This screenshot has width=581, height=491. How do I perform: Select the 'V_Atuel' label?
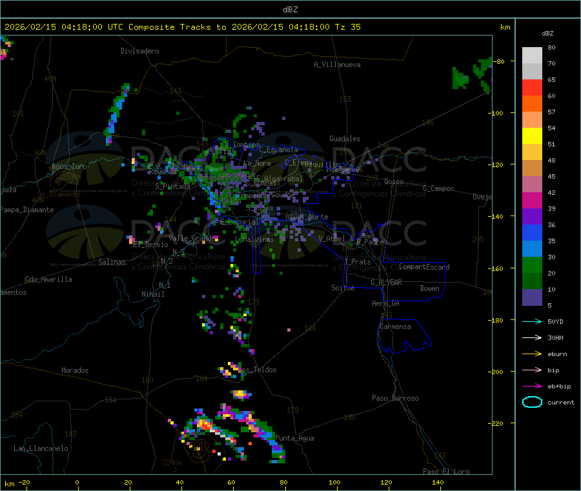click(332, 239)
